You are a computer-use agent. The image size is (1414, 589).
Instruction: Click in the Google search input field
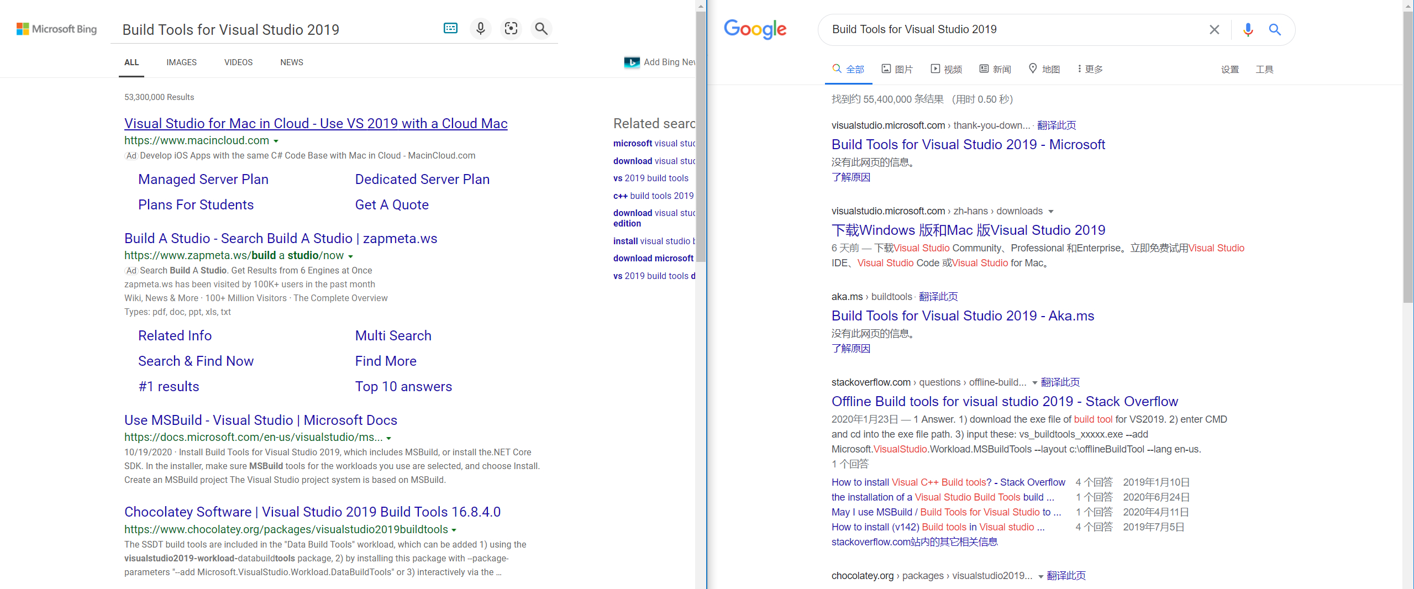pyautogui.click(x=1011, y=29)
